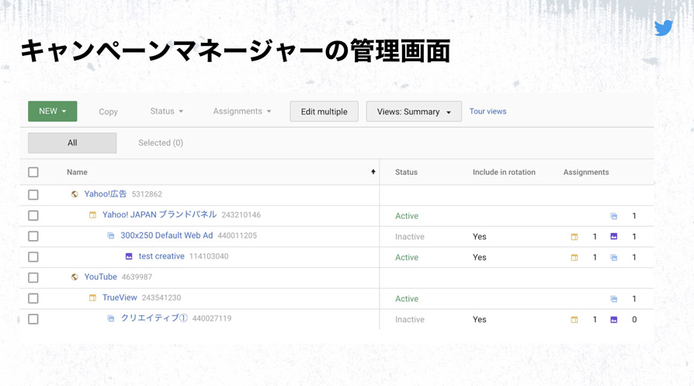This screenshot has height=386, width=694.
Task: Open the Tour views link
Action: tap(488, 112)
